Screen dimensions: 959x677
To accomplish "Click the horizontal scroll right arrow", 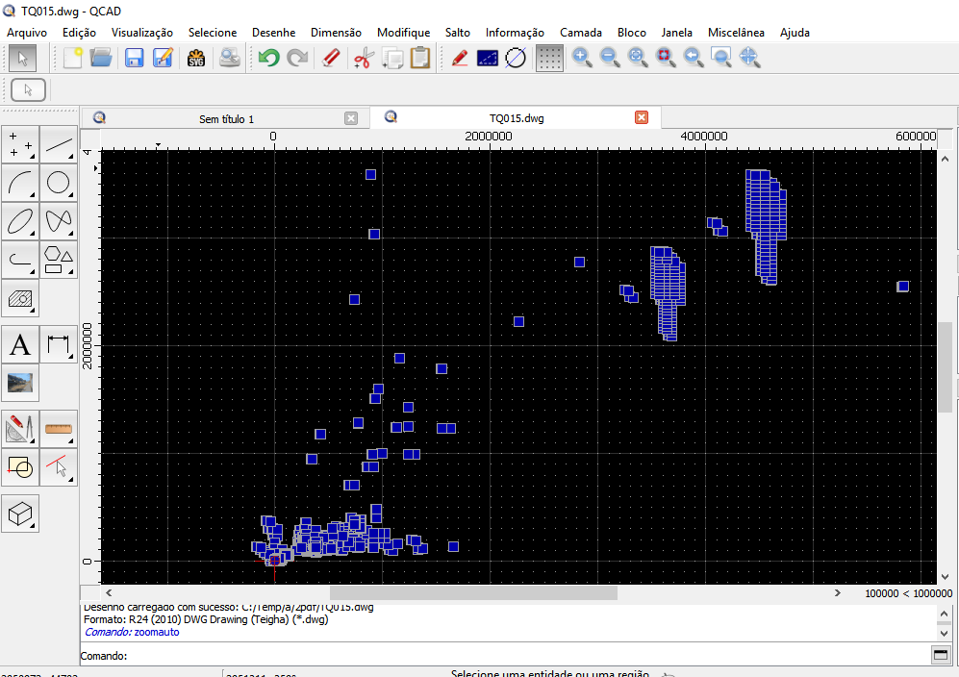I will pyautogui.click(x=837, y=592).
